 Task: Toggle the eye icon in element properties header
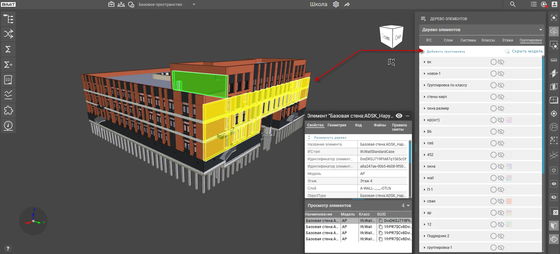[399, 116]
